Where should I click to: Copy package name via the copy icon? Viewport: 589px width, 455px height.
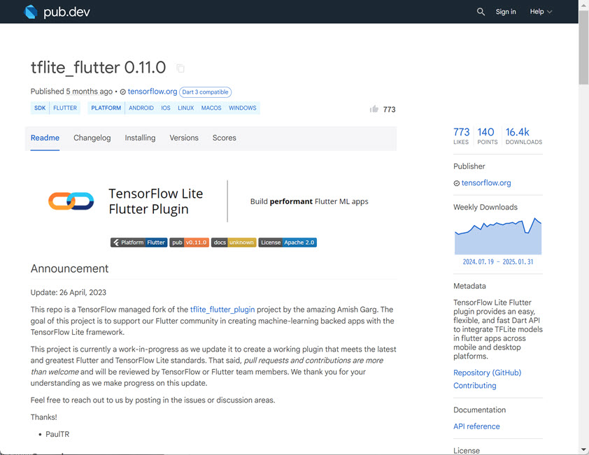[x=180, y=68]
